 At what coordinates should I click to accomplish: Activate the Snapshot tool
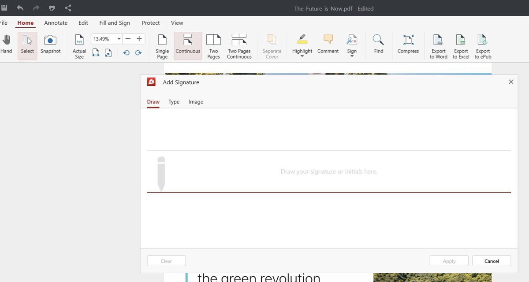(50, 44)
